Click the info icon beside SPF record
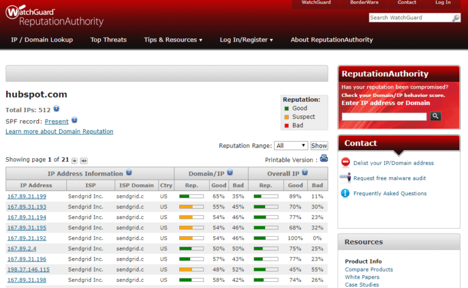The image size is (468, 288). (74, 120)
